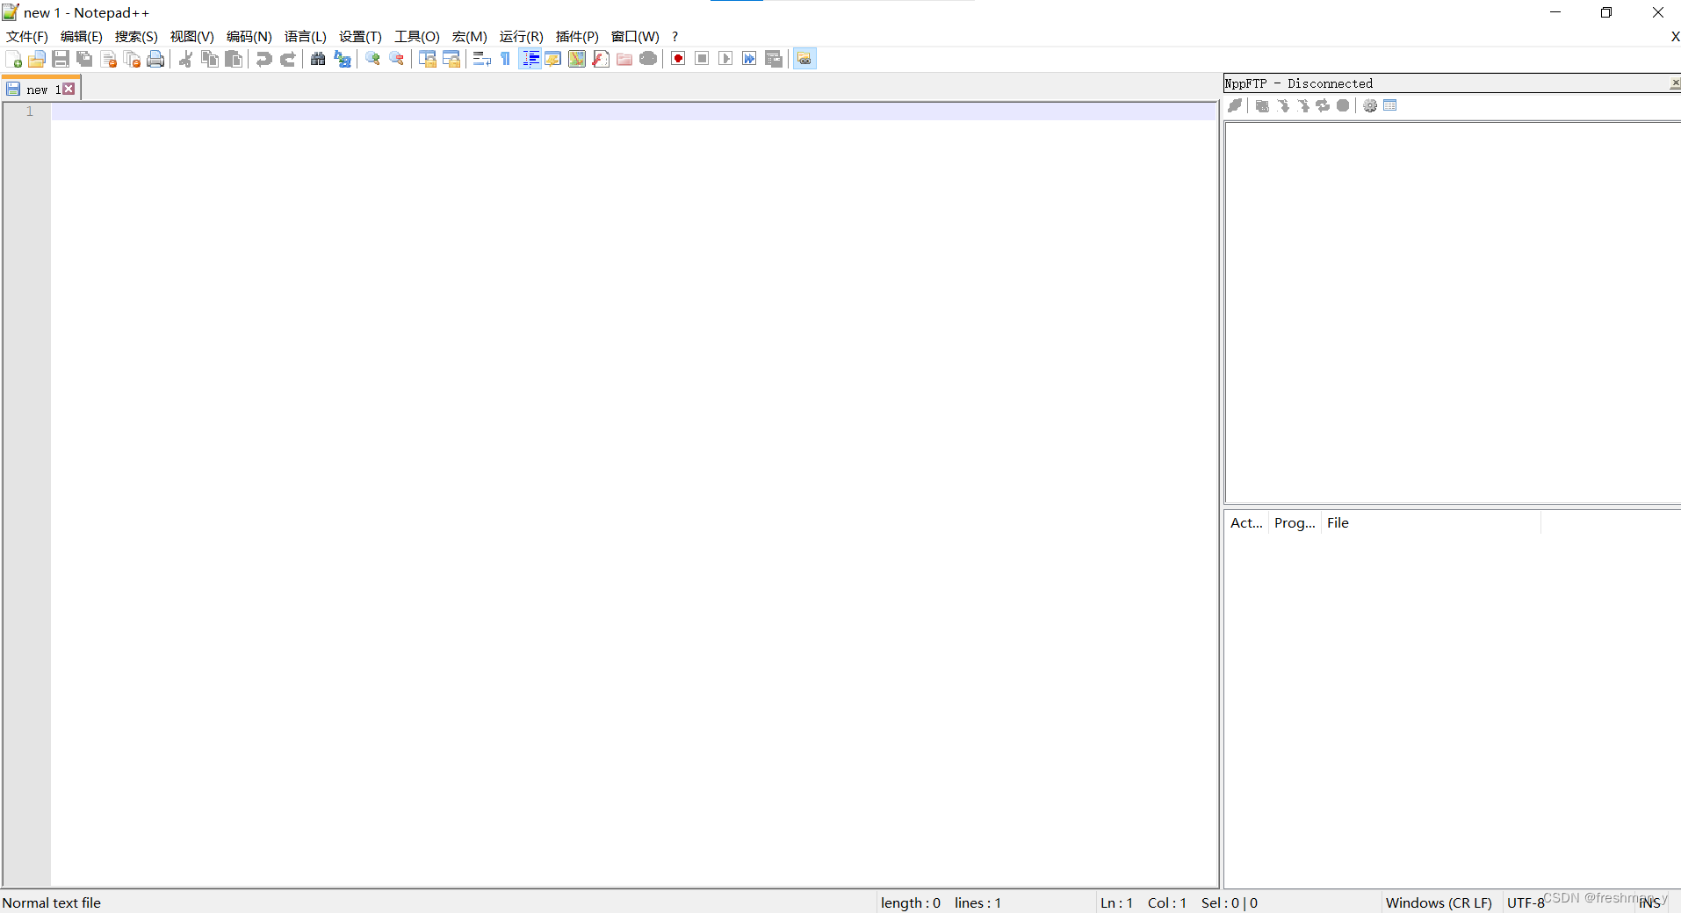Start macro recording with the red record icon
Viewport: 1681px width, 913px height.
coord(677,58)
